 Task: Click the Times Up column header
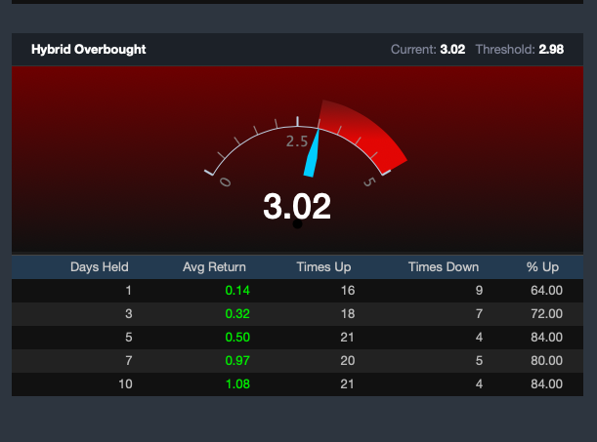tap(323, 266)
